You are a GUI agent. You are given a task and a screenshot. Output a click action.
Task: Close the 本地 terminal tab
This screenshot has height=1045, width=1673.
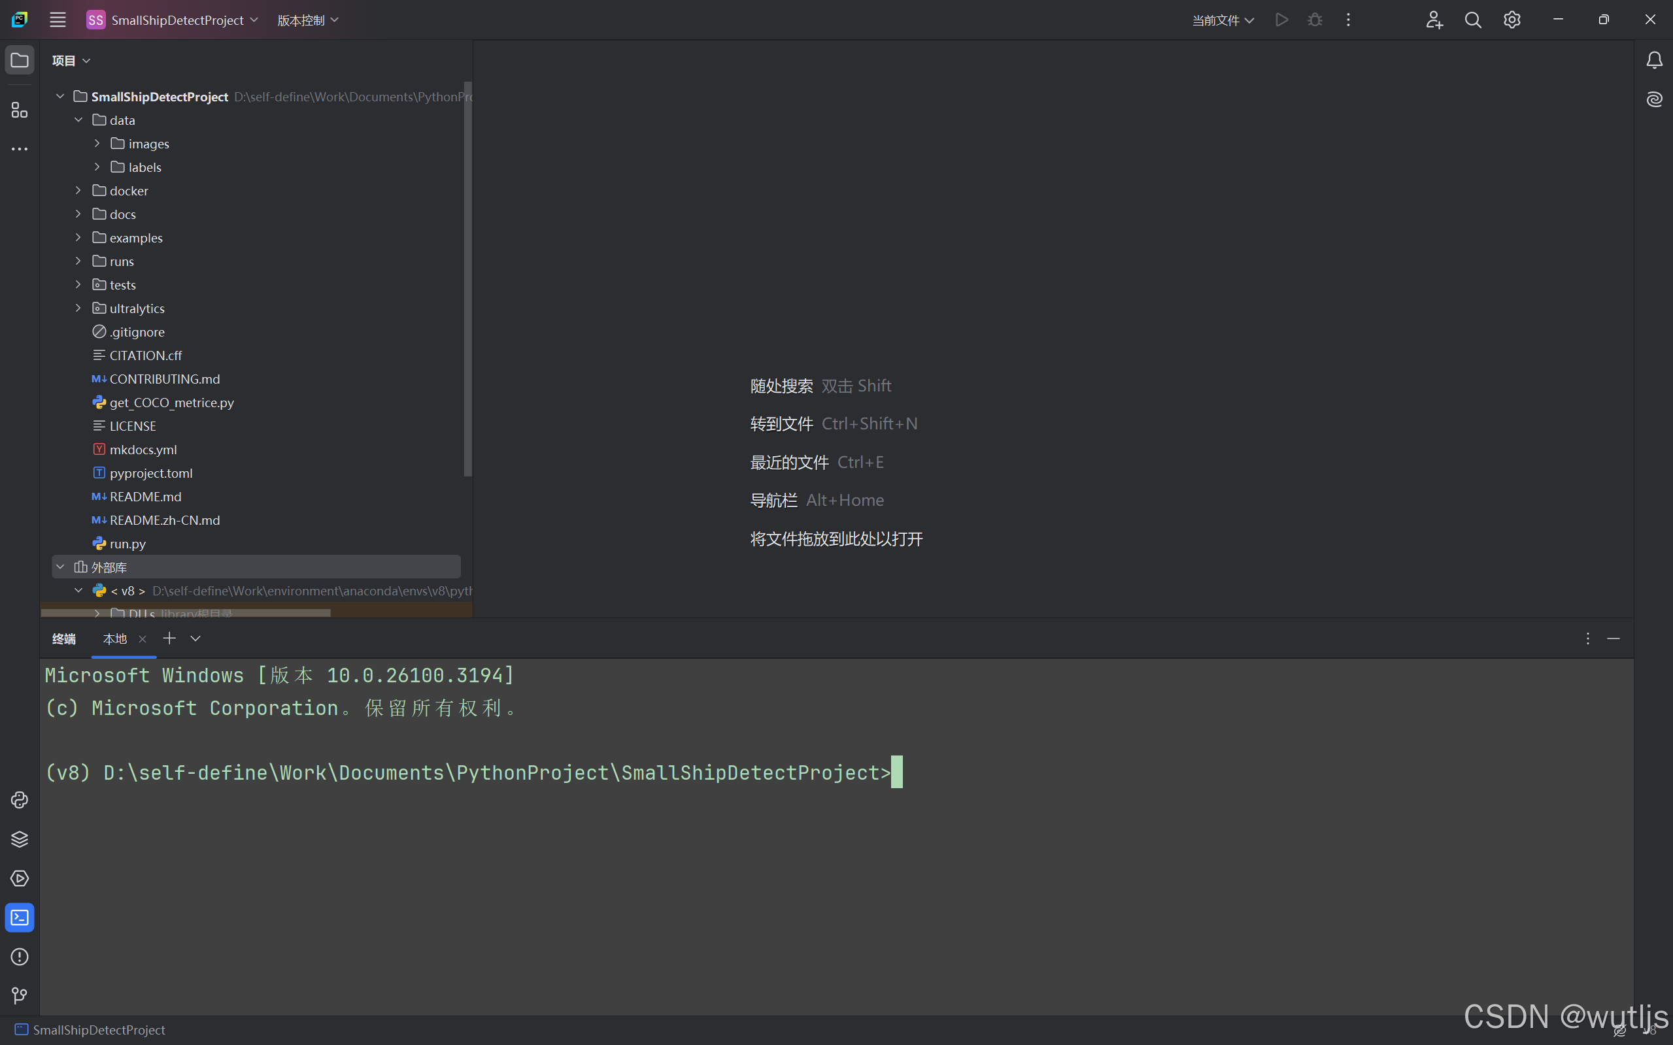pos(143,639)
